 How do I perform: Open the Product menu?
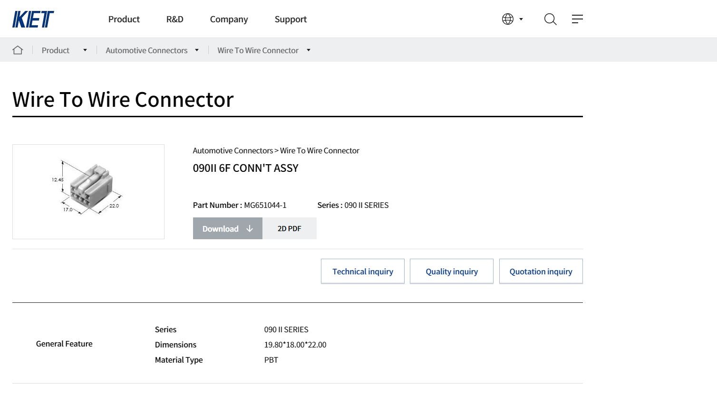coord(124,19)
